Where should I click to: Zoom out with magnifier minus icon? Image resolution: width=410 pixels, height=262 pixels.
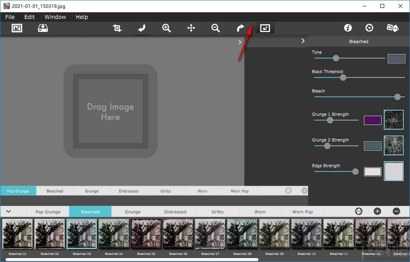pyautogui.click(x=215, y=28)
